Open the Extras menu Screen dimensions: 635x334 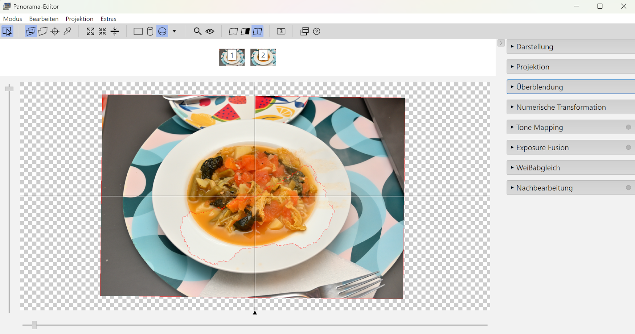108,19
